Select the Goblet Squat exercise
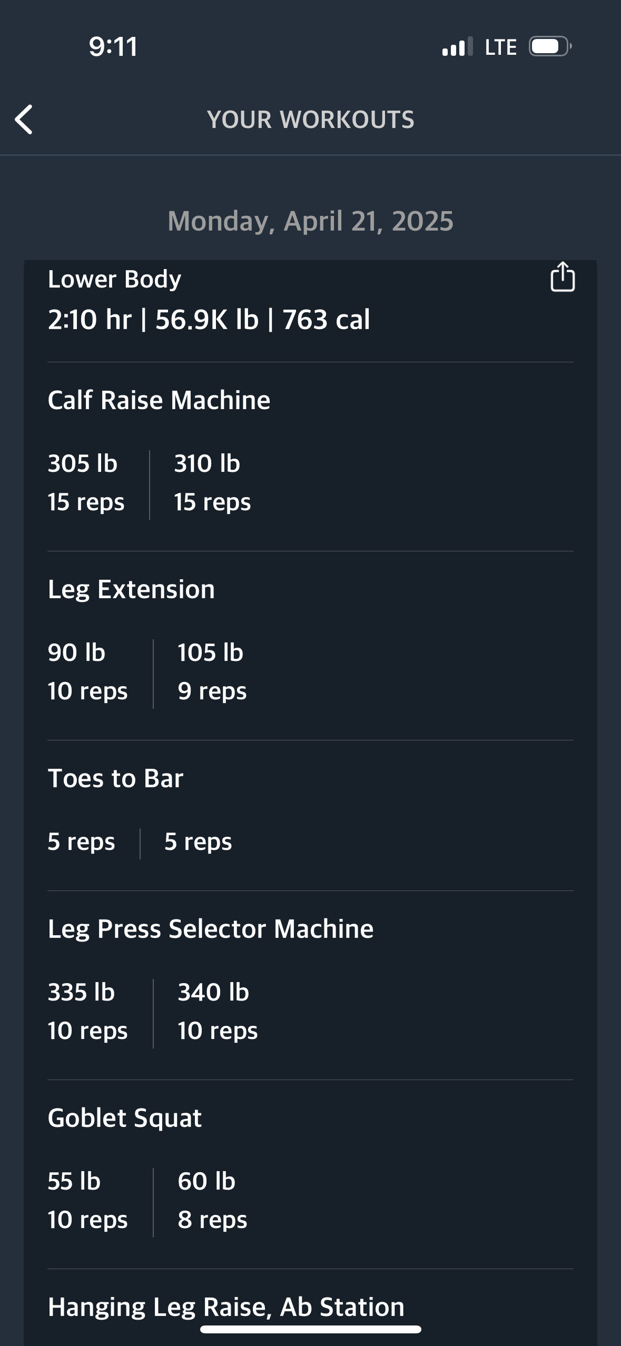The image size is (621, 1346). (x=124, y=1118)
